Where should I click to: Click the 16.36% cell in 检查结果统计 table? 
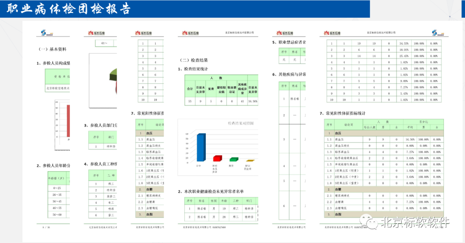253,101
